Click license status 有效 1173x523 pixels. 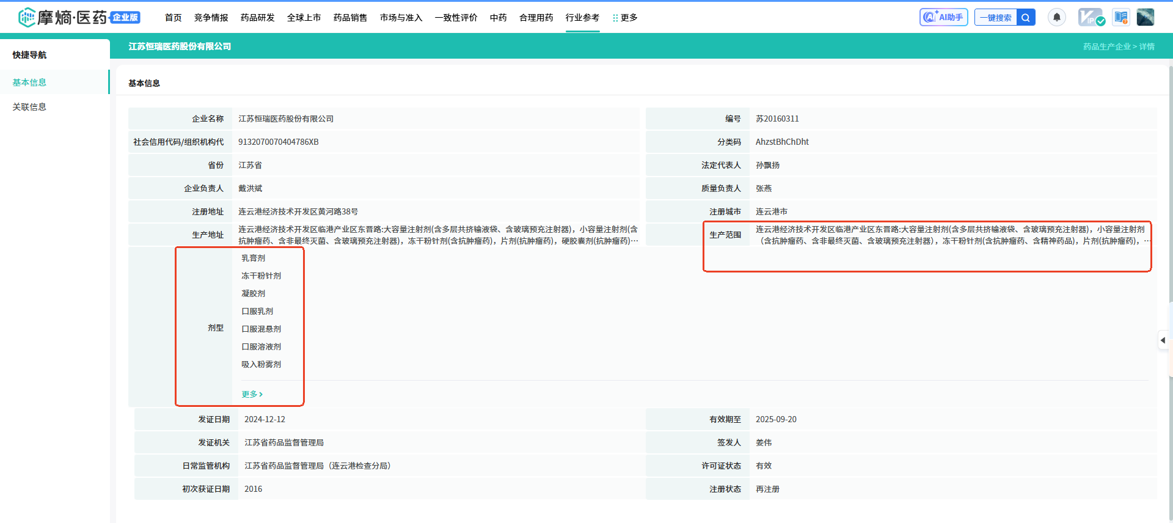764,466
